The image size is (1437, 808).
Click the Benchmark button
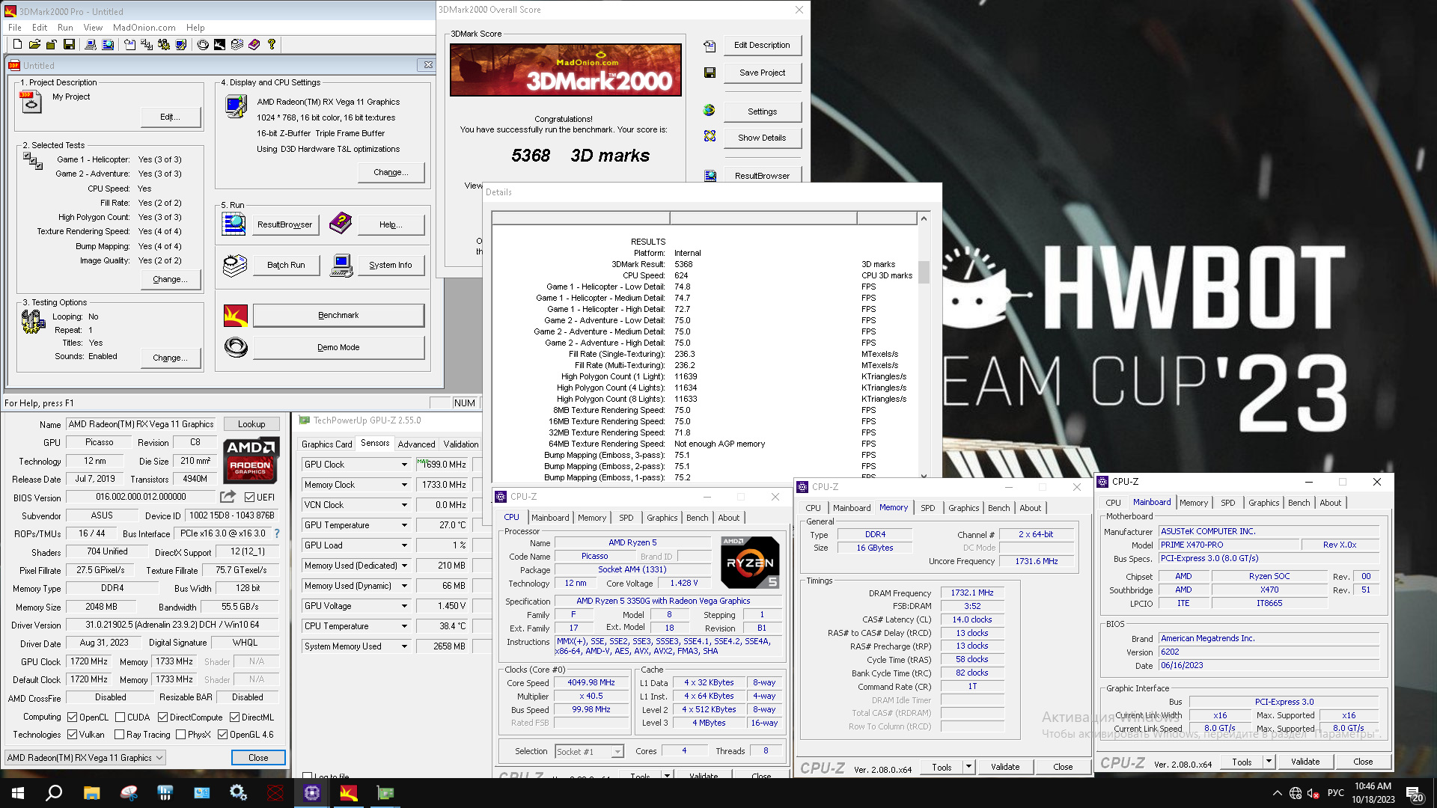[338, 315]
